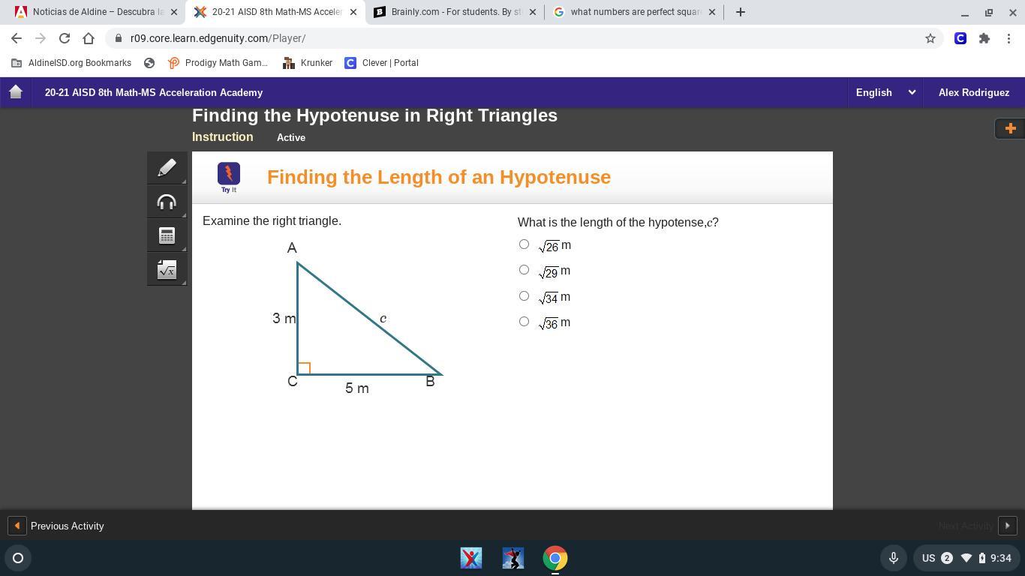1025x576 pixels.
Task: Open the English language dropdown
Action: [x=885, y=92]
